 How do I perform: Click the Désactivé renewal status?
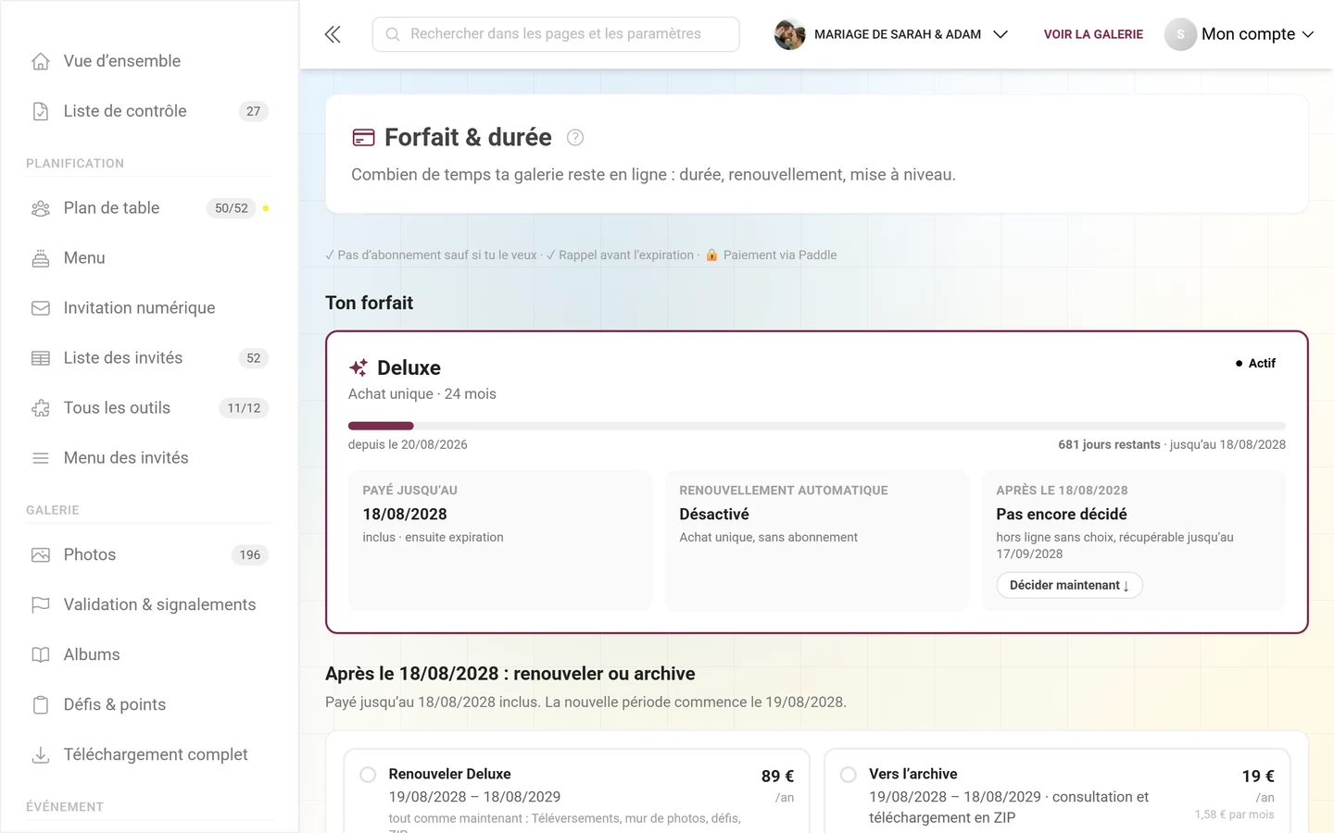coord(714,515)
